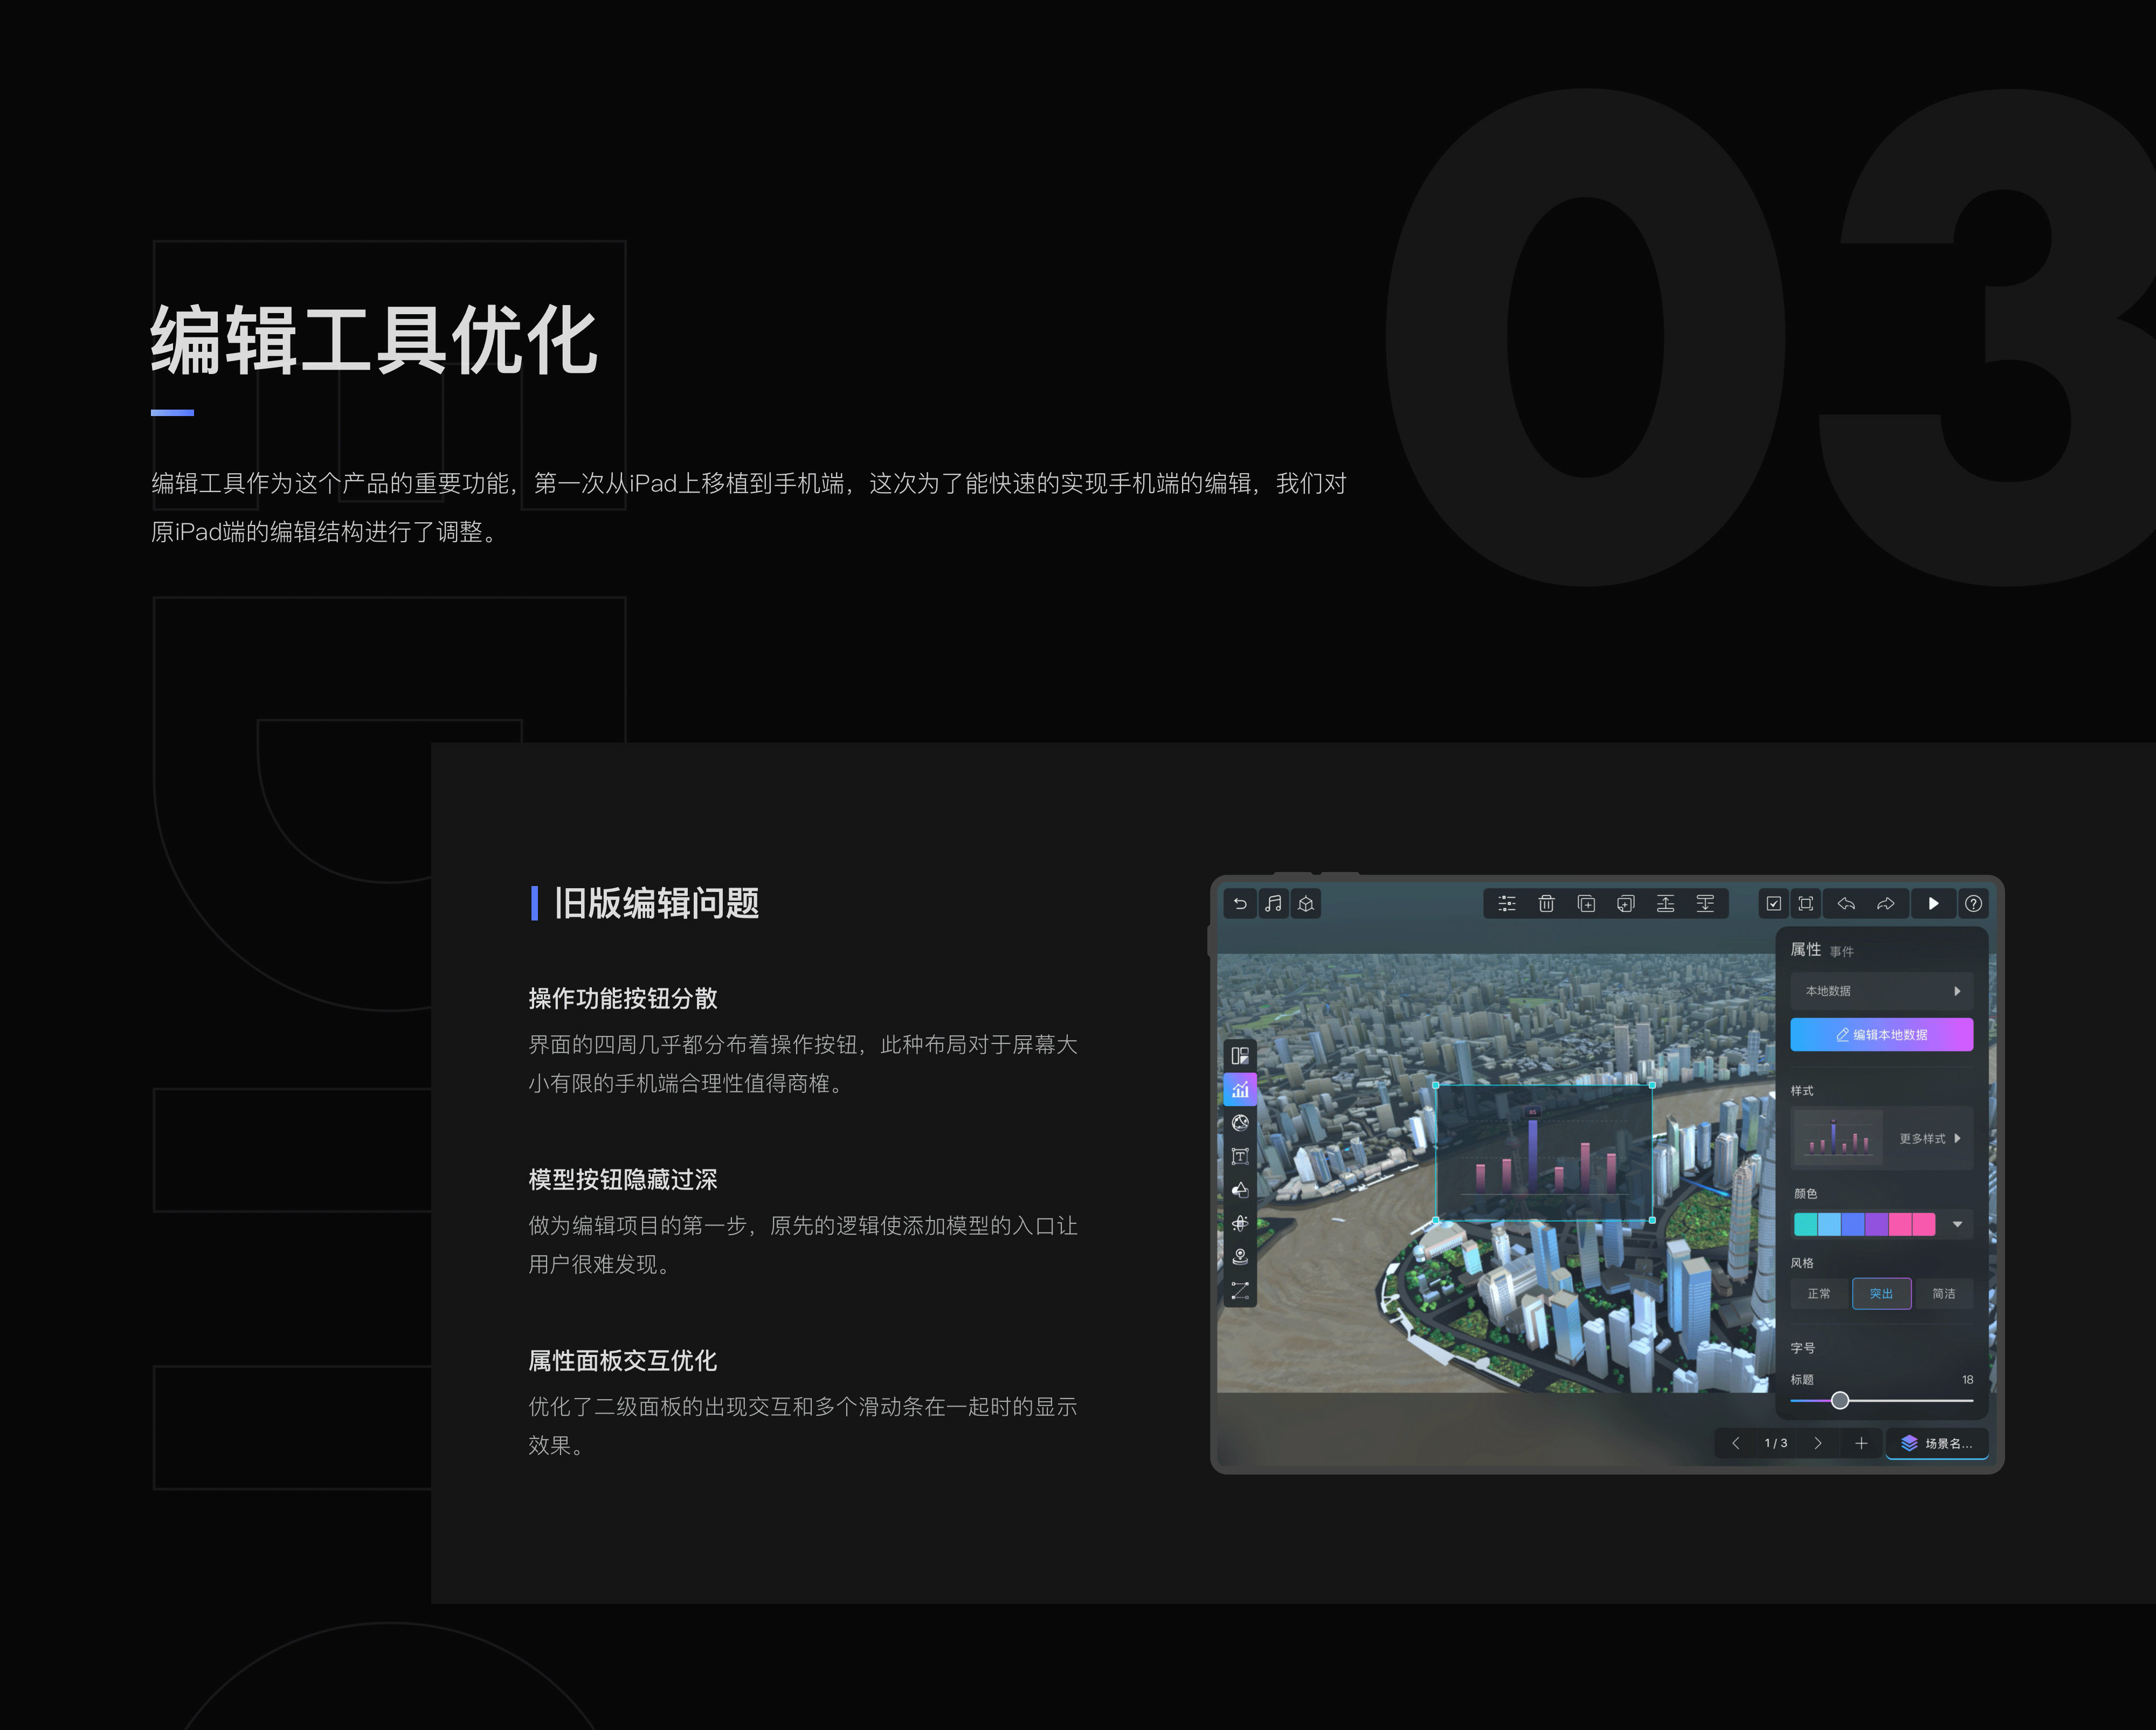Select the bar chart style thumbnail
This screenshot has width=2156, height=1730.
click(1838, 1138)
